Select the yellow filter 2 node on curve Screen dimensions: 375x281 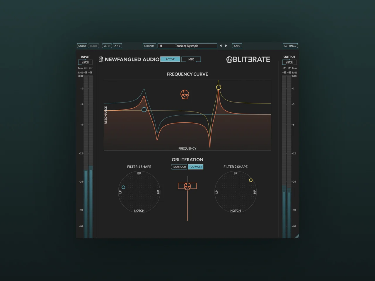coord(219,87)
